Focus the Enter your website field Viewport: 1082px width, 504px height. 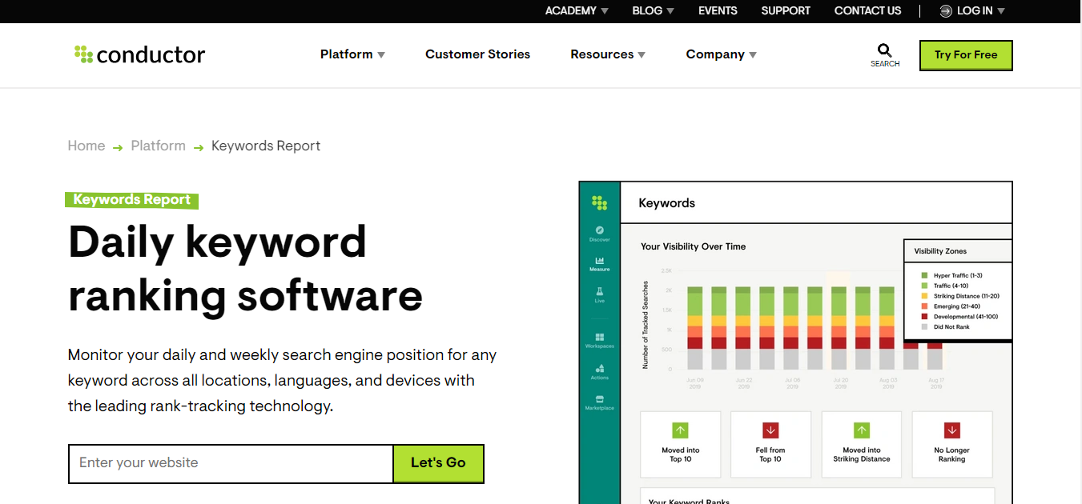pos(231,463)
